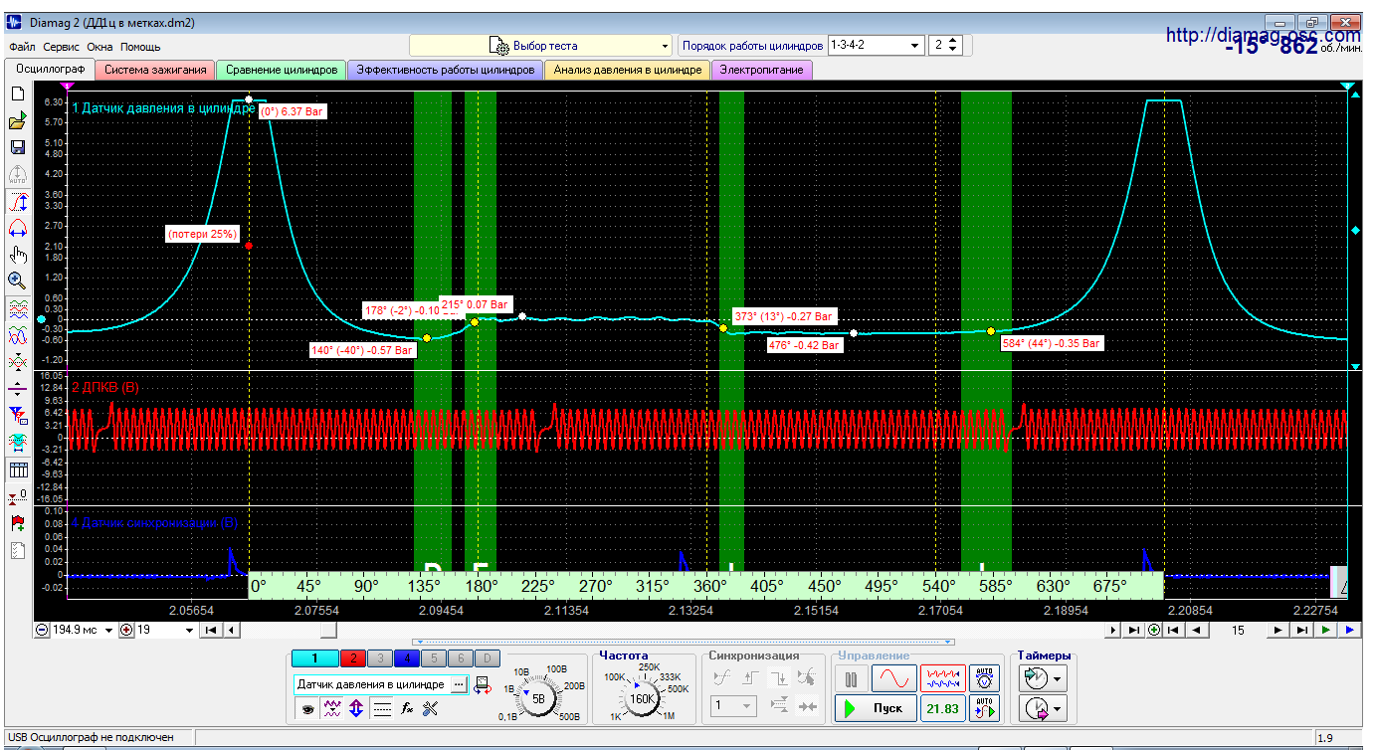This screenshot has height=750, width=1375.
Task: Click the blue-red vertical arrows icon
Action: 356,708
